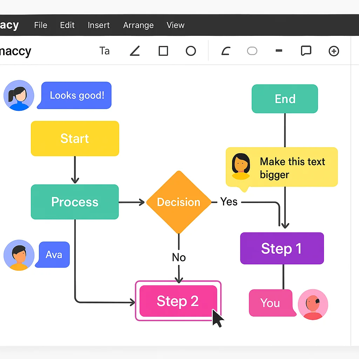Select the Decision diamond shape
The height and width of the screenshot is (359, 359).
(179, 202)
